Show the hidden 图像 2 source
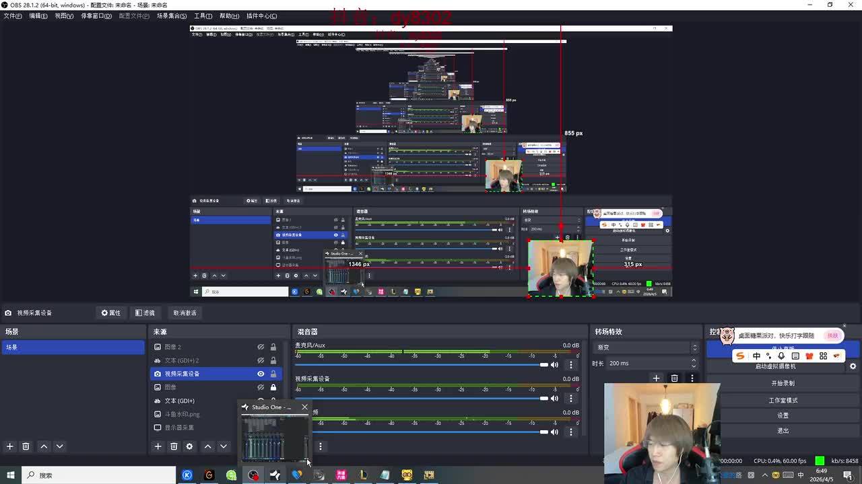862x484 pixels. (261, 347)
